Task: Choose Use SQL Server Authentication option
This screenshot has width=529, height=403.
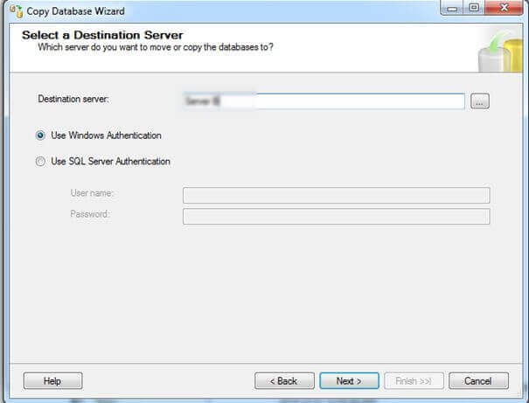Action: tap(40, 162)
